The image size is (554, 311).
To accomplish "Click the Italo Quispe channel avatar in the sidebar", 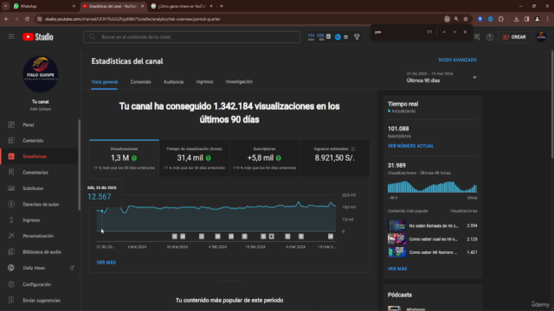I will 41,74.
